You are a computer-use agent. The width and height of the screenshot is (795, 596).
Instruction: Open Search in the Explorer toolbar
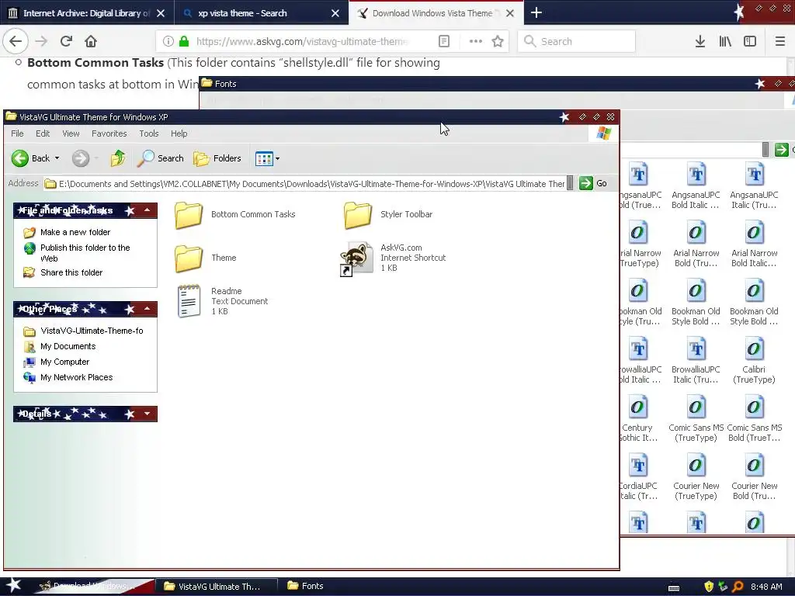pyautogui.click(x=160, y=158)
